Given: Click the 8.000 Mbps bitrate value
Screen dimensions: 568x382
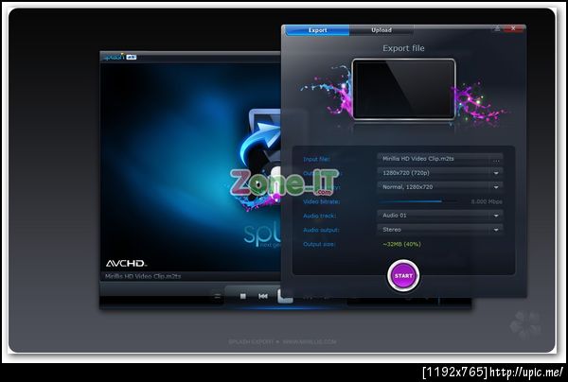Looking at the screenshot, I should [487, 201].
